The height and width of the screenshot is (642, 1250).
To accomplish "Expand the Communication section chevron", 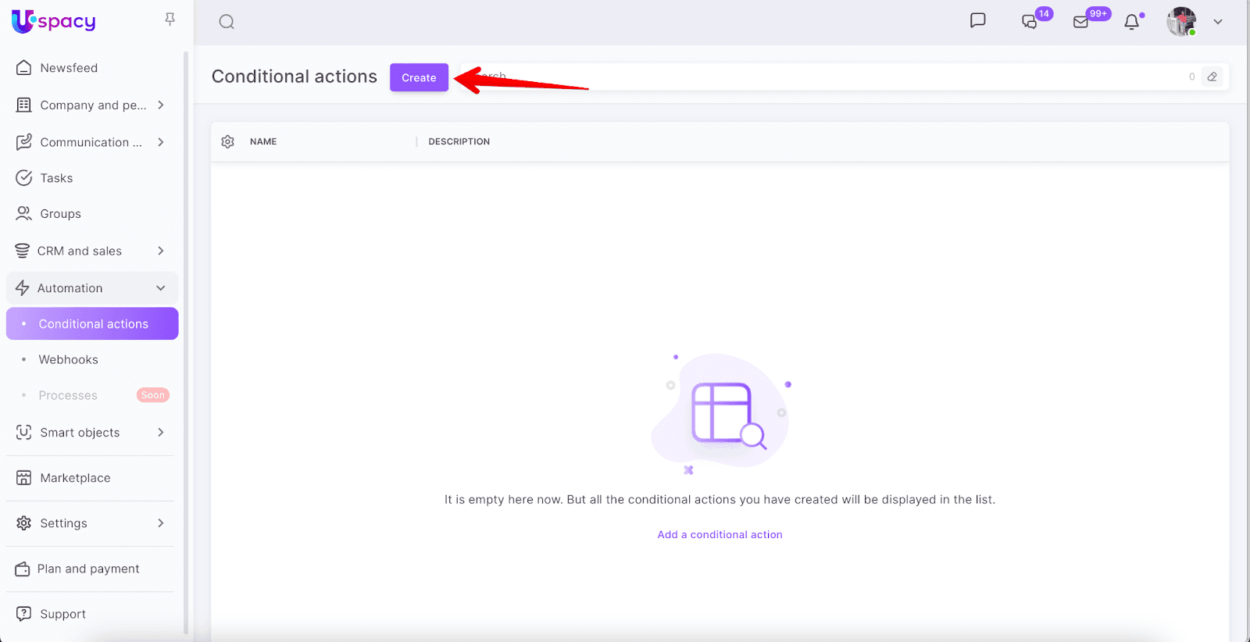I will 160,142.
